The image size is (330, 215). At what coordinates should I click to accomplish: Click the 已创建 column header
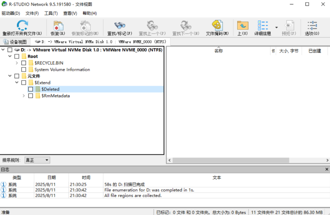pyautogui.click(x=314, y=51)
